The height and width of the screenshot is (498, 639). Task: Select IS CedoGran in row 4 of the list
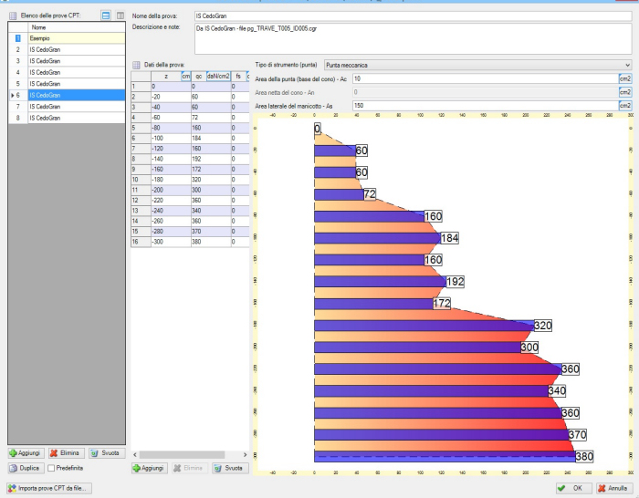pyautogui.click(x=77, y=72)
